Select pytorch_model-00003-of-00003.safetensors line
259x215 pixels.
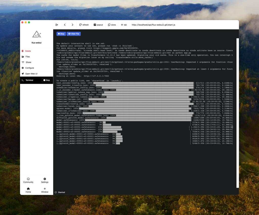click(144, 141)
